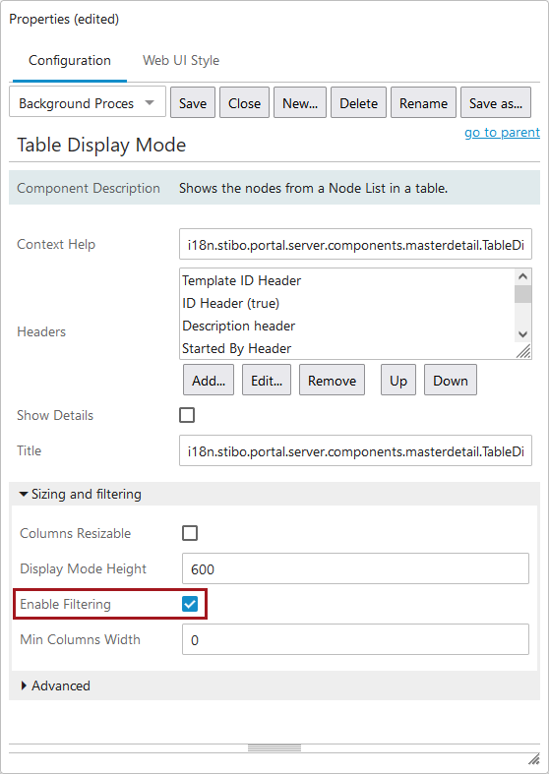The height and width of the screenshot is (774, 549).
Task: Uncheck the Enable Filtering checkbox
Action: pos(190,604)
